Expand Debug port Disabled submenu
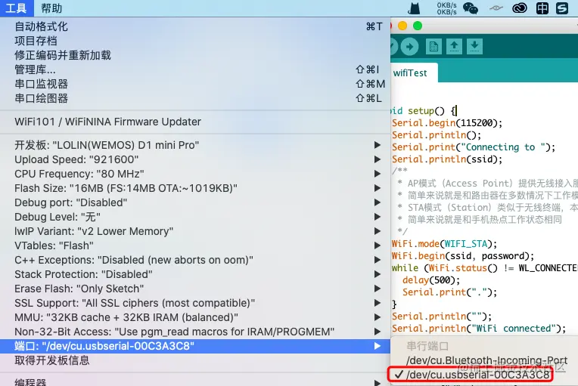Viewport: 578px width, 386px height. [x=195, y=202]
